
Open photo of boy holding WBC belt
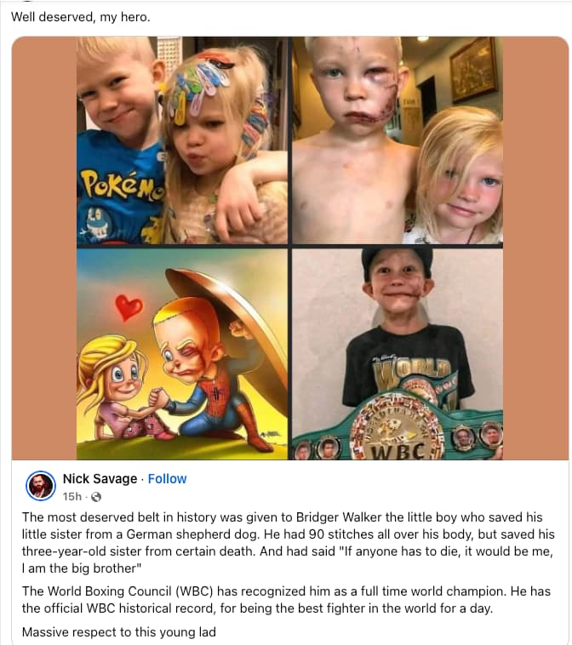pyautogui.click(x=398, y=354)
